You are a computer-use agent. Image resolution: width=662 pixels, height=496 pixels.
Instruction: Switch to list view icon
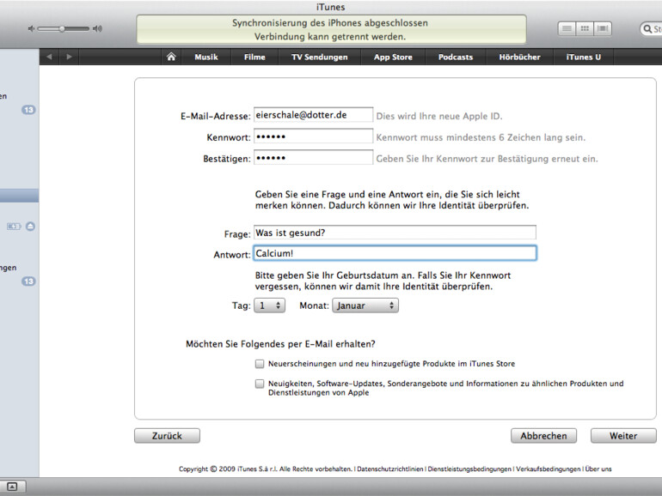567,28
